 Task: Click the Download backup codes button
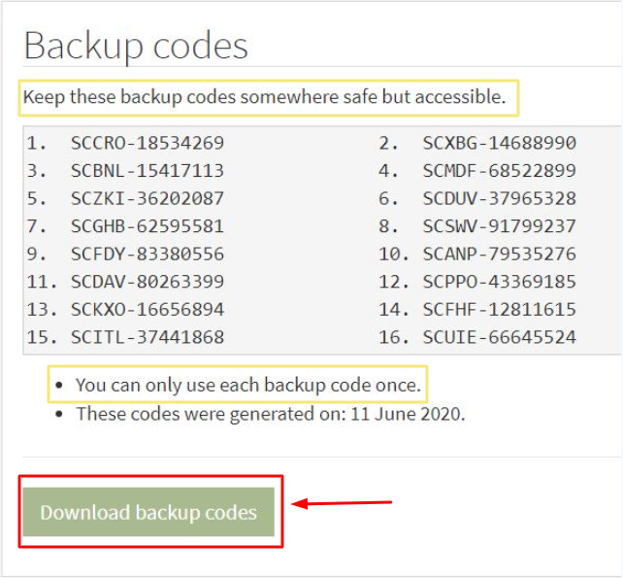pos(148,512)
